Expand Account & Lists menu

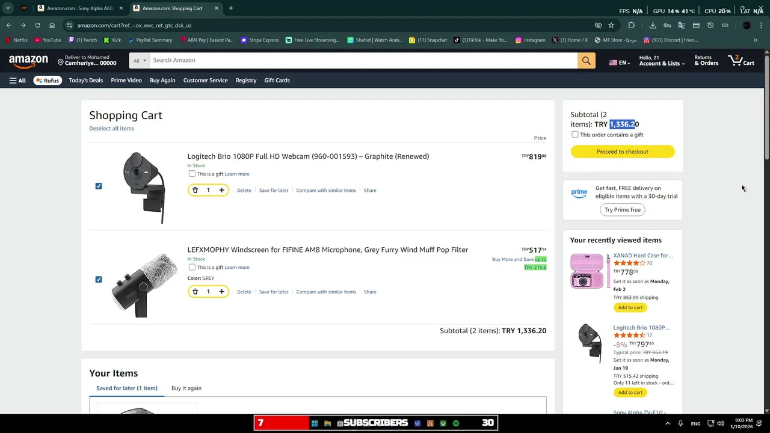point(662,61)
